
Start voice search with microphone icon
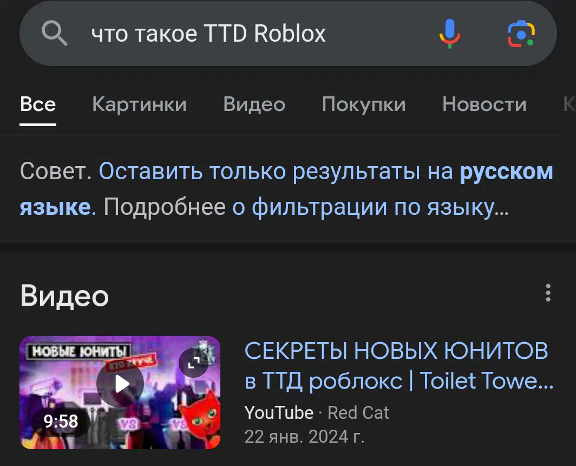pyautogui.click(x=450, y=34)
